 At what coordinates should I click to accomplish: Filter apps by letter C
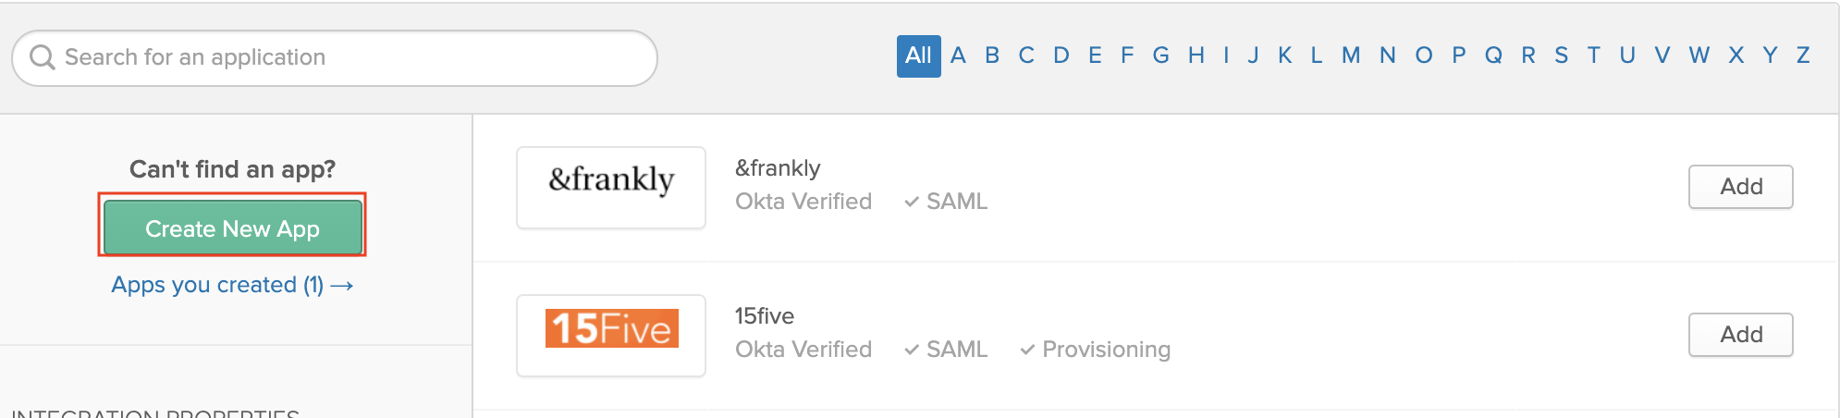pyautogui.click(x=1026, y=55)
